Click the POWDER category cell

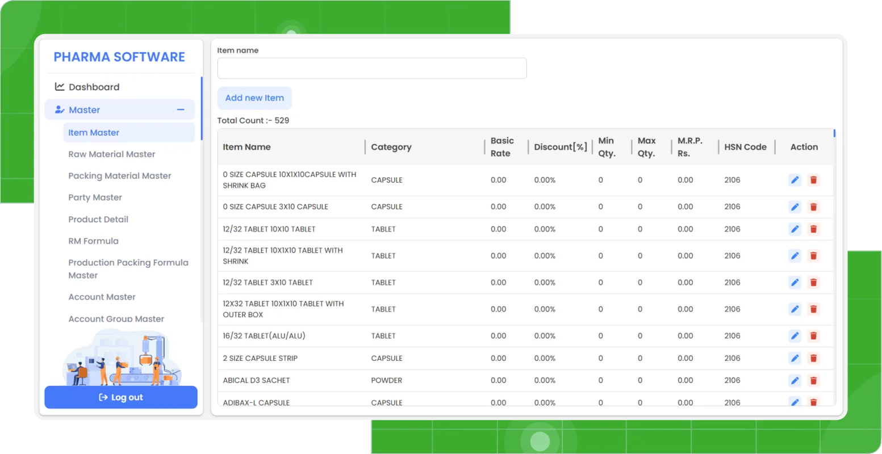click(386, 381)
